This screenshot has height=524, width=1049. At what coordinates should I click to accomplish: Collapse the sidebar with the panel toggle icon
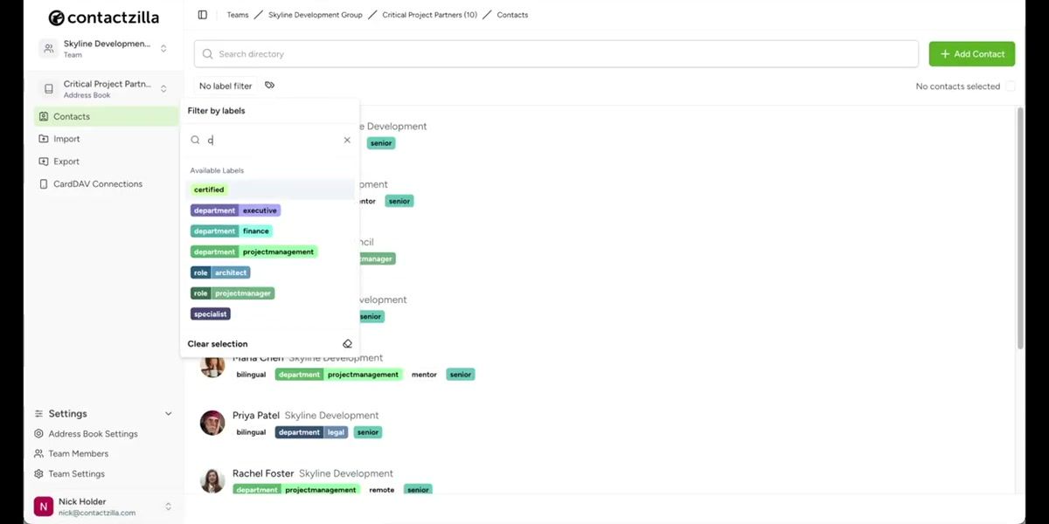point(202,14)
